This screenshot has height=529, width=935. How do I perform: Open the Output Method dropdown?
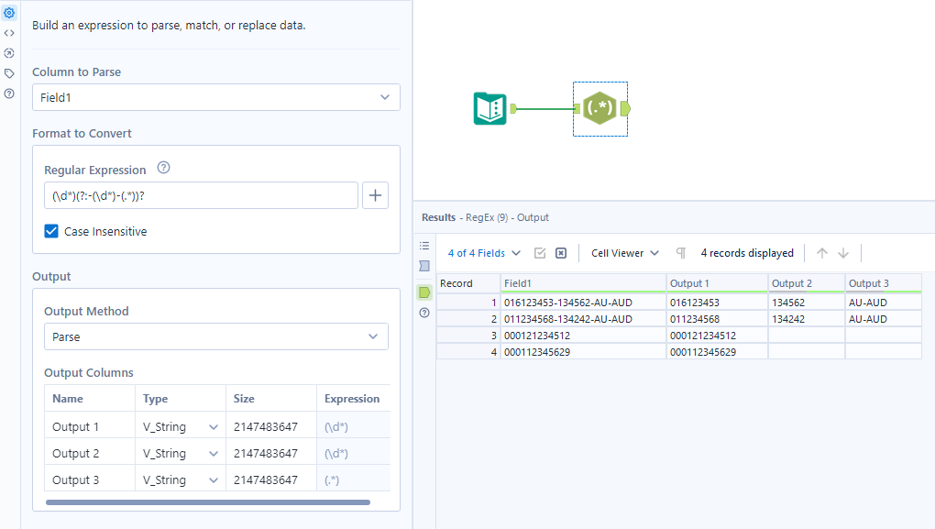(x=215, y=336)
